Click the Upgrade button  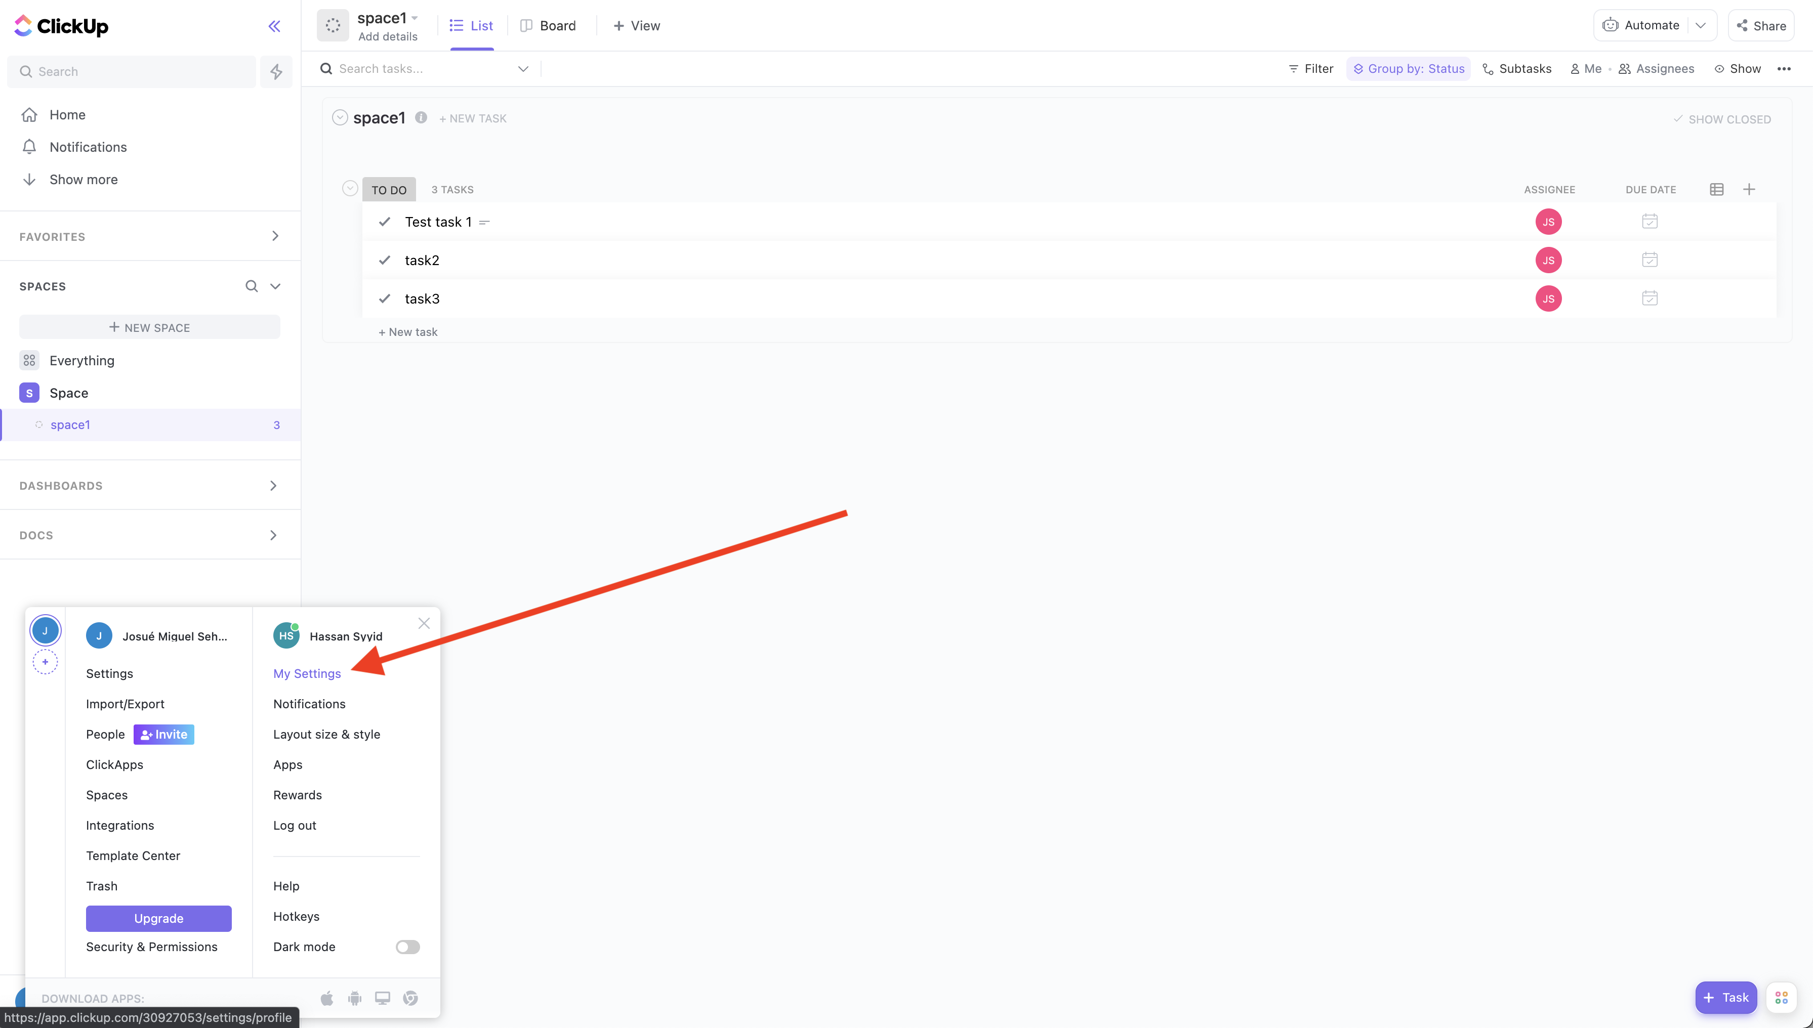(x=158, y=918)
